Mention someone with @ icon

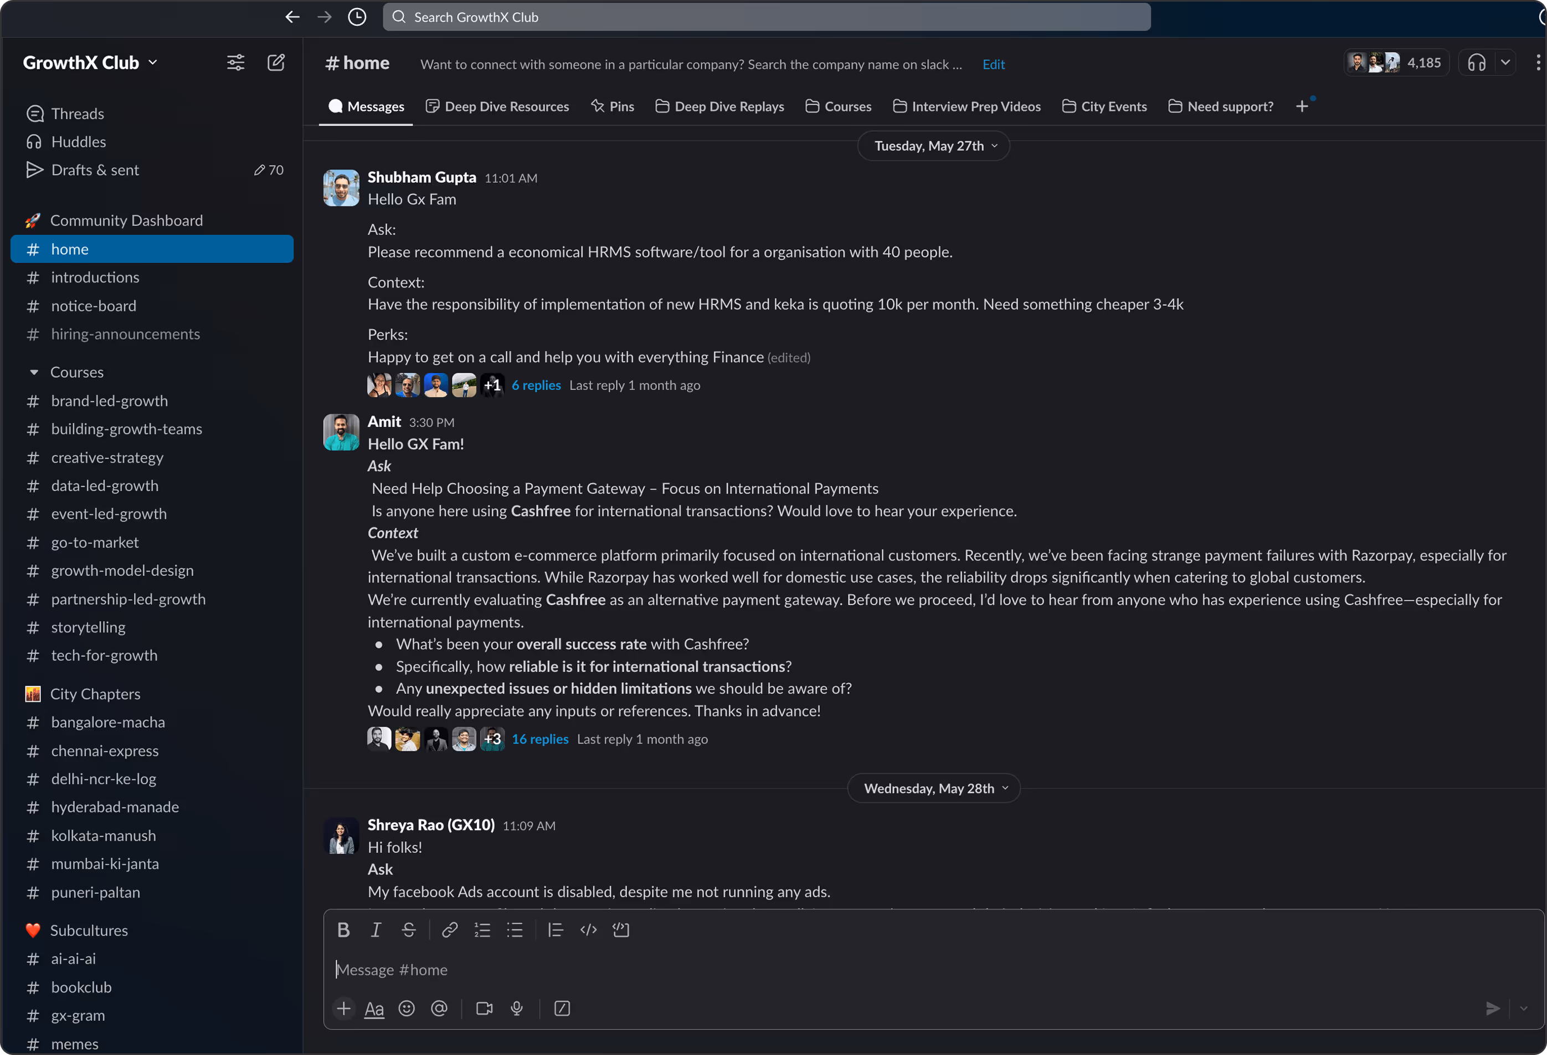coord(439,1008)
